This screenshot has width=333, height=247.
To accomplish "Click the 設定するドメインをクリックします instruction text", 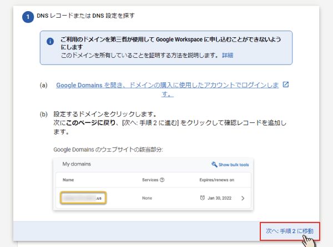I will (x=105, y=114).
